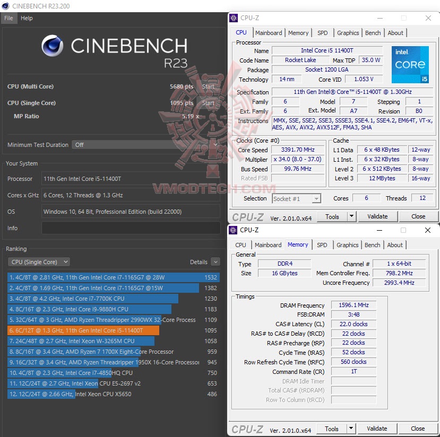Switch to the Bench tab in the upper CPU-Z window

click(x=373, y=32)
